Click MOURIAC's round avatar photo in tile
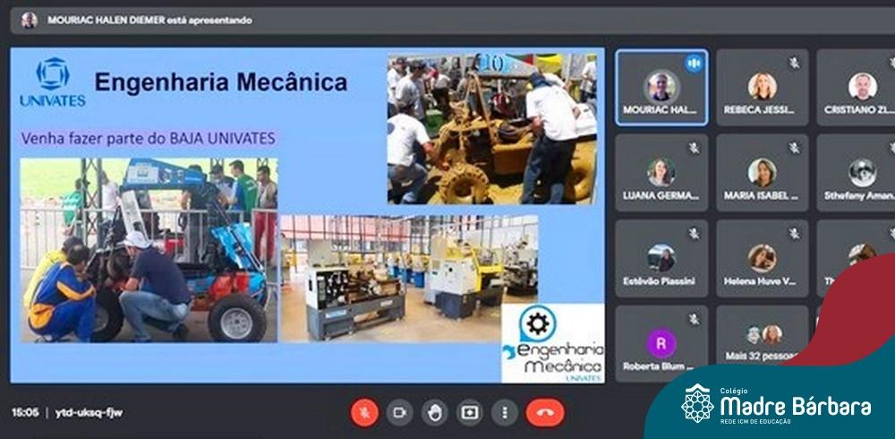Viewport: 895px width, 439px height. tap(661, 87)
